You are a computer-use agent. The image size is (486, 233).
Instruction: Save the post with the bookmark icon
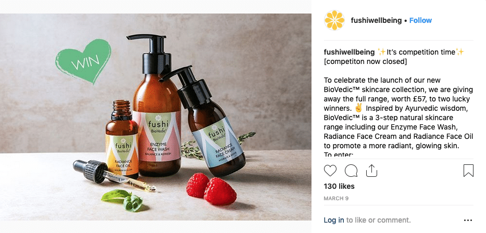468,171
